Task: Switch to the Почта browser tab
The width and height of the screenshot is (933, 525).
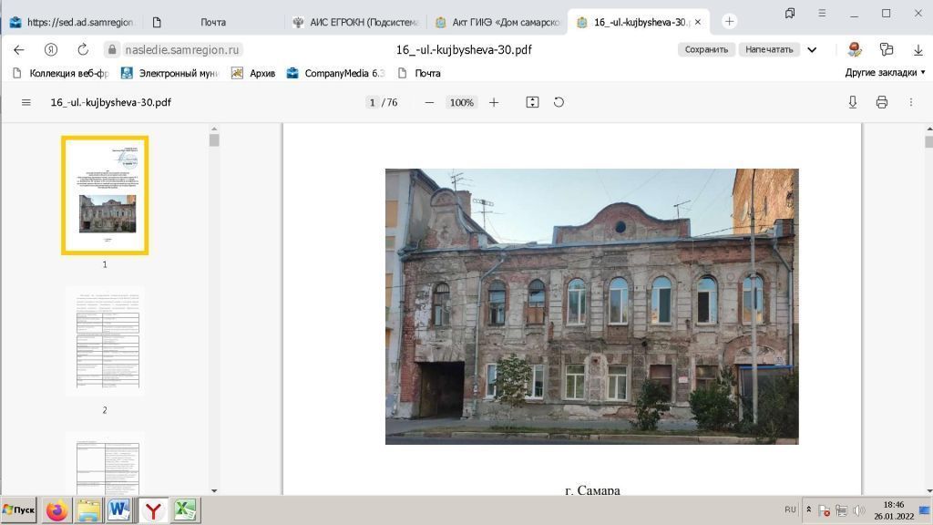Action: pos(212,22)
